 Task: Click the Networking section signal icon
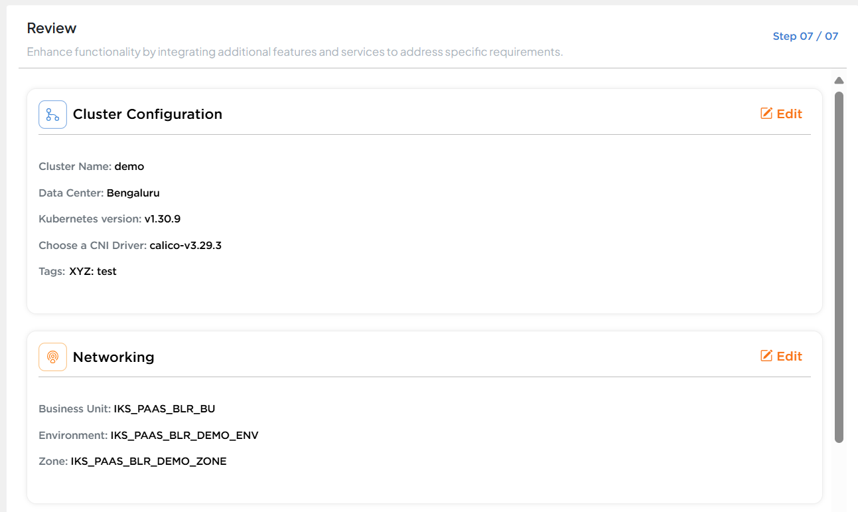click(x=52, y=357)
